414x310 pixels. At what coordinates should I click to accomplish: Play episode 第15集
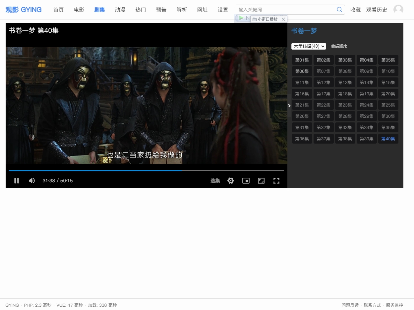pos(388,82)
